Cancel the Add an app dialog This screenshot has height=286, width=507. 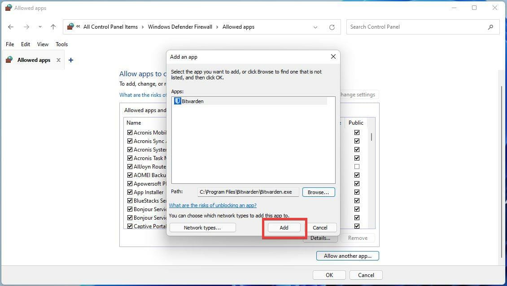click(x=320, y=228)
